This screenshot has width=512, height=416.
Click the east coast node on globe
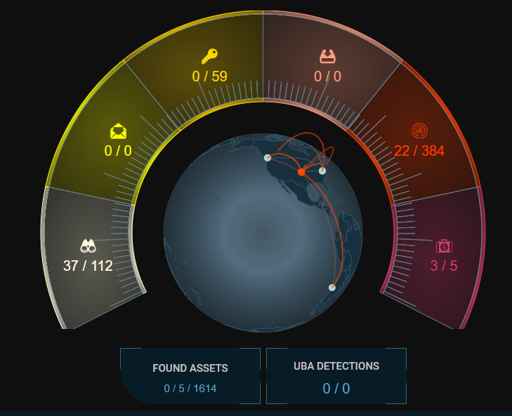click(x=322, y=170)
